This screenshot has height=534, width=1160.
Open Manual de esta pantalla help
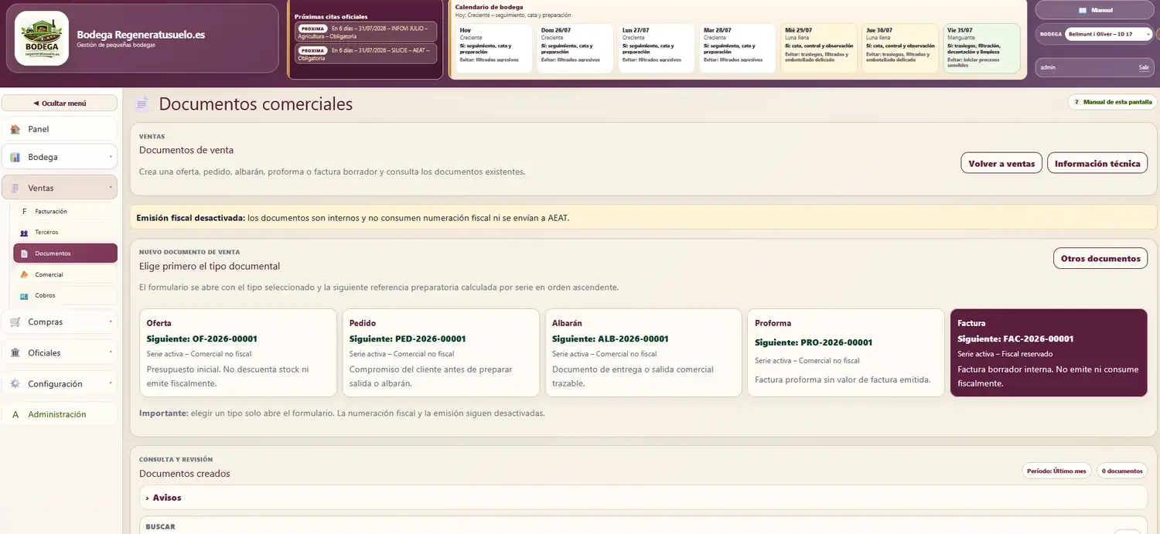point(1113,102)
